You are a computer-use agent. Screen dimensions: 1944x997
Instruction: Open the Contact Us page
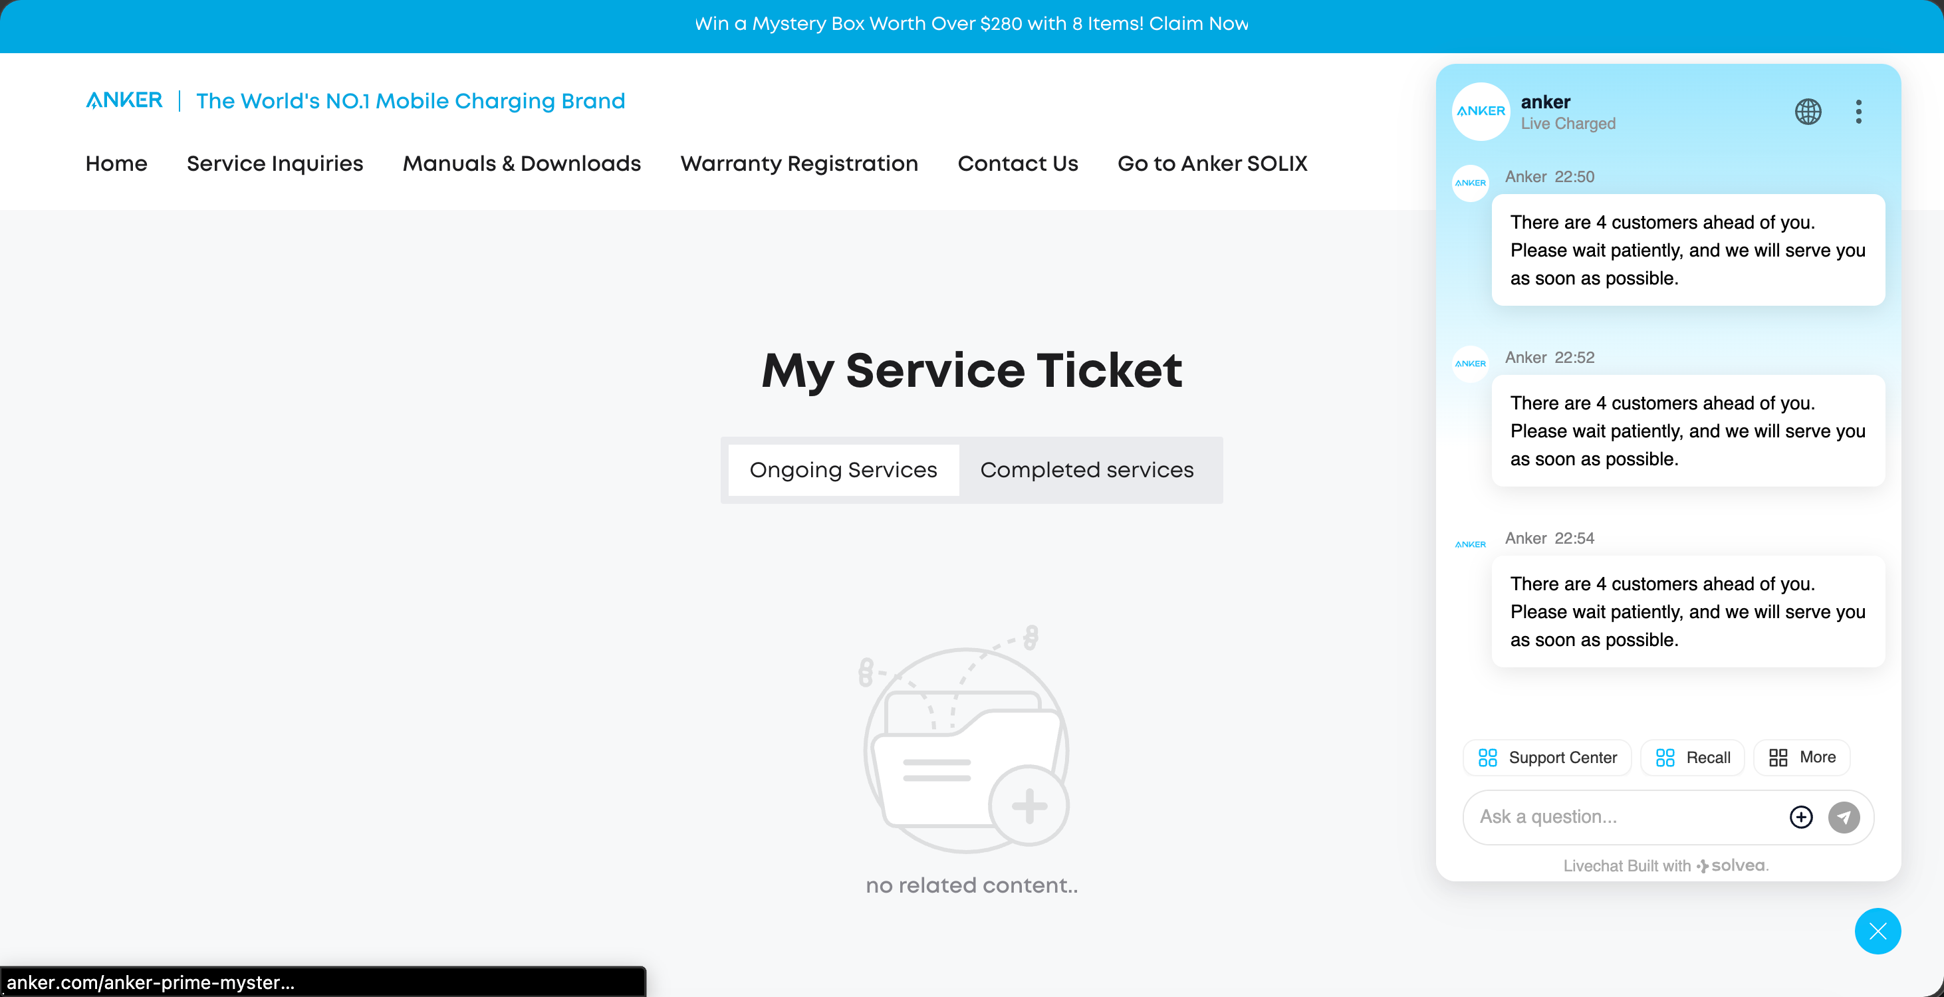(1017, 164)
